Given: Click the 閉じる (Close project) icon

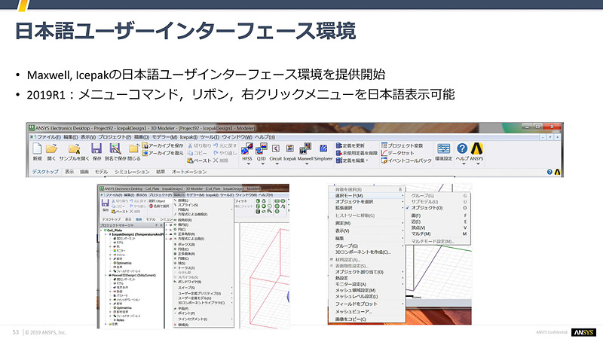Looking at the screenshot, I should (x=133, y=148).
